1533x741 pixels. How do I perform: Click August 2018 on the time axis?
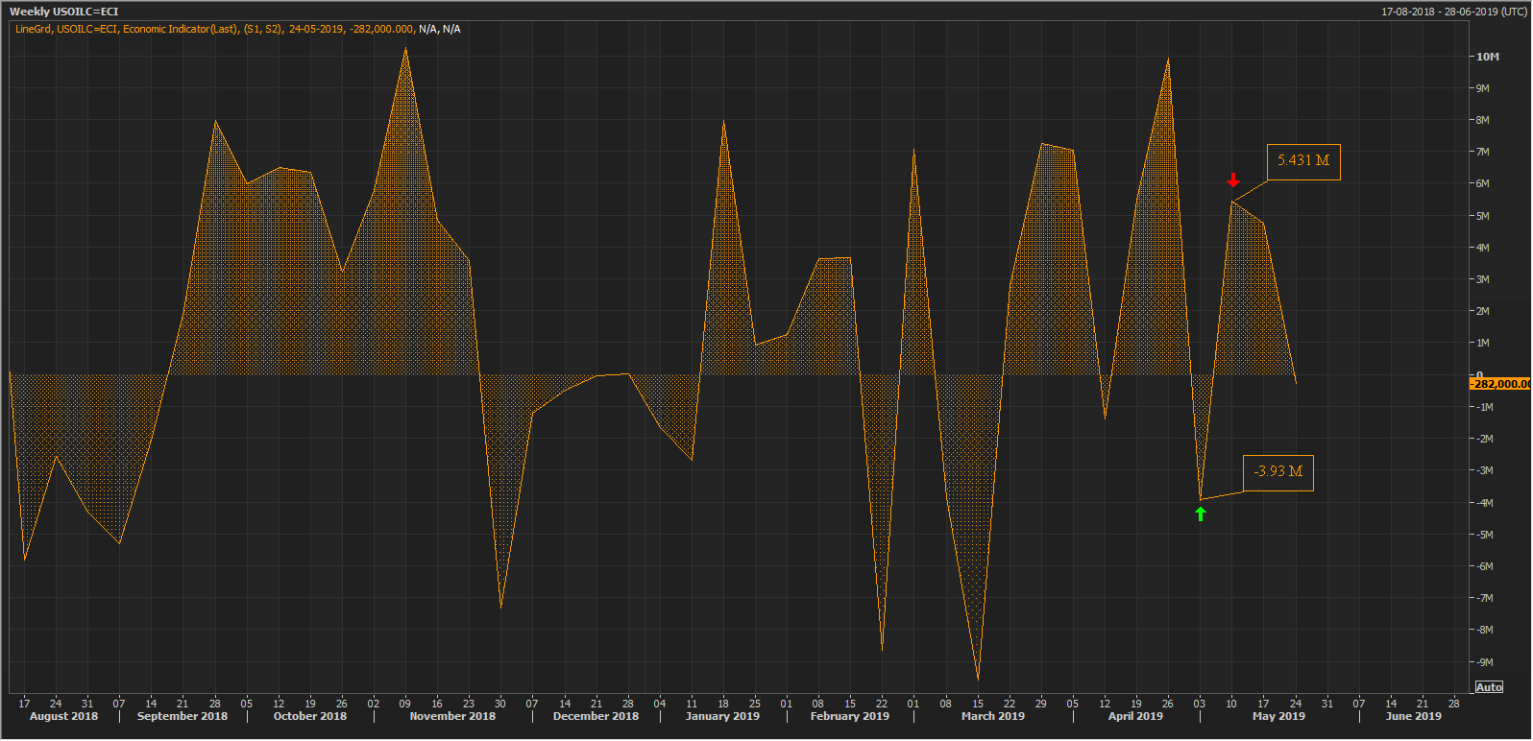click(x=63, y=716)
